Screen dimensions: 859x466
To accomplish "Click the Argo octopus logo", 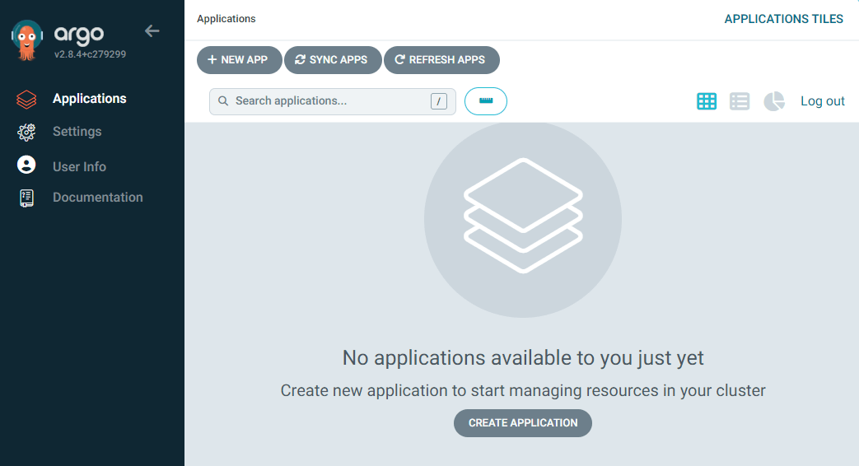I will click(x=27, y=40).
